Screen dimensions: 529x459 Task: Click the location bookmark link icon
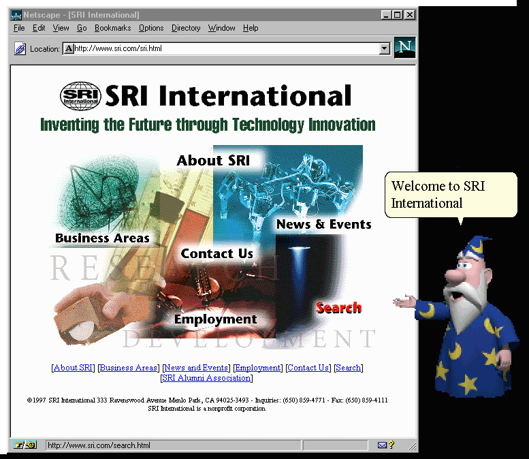click(x=20, y=49)
